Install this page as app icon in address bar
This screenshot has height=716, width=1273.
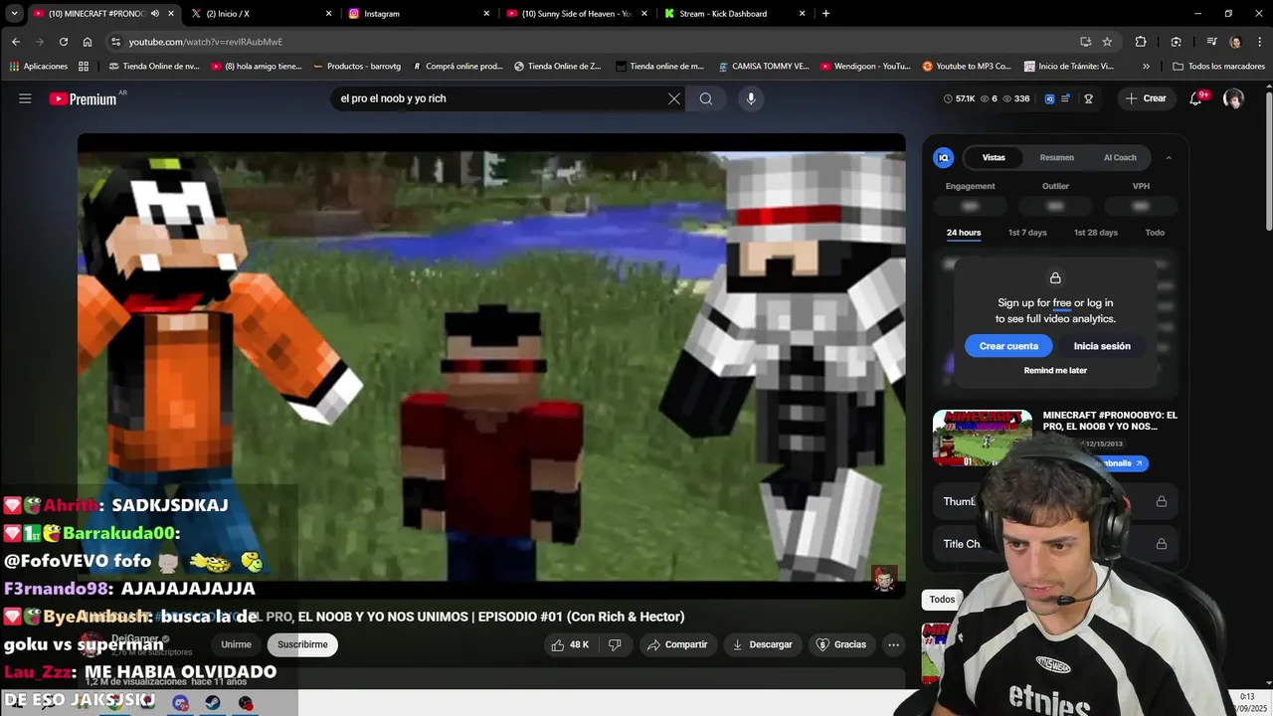(x=1085, y=42)
